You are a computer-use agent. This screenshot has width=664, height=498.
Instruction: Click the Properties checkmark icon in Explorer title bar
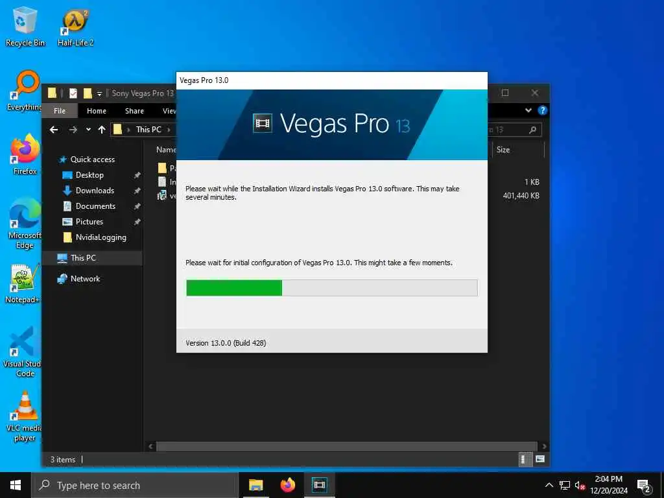73,93
